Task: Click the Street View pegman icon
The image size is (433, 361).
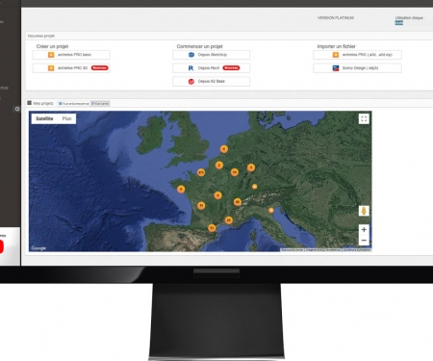Action: pyautogui.click(x=364, y=211)
